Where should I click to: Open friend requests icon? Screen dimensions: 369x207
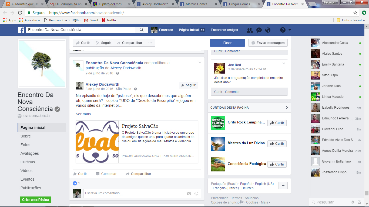pyautogui.click(x=250, y=30)
